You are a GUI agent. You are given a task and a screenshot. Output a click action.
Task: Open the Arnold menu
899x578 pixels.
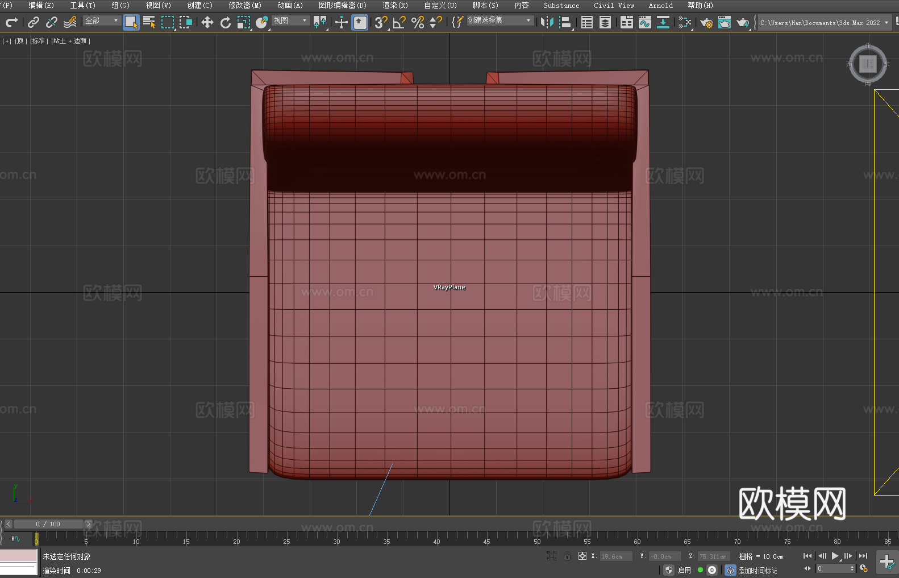pyautogui.click(x=660, y=5)
